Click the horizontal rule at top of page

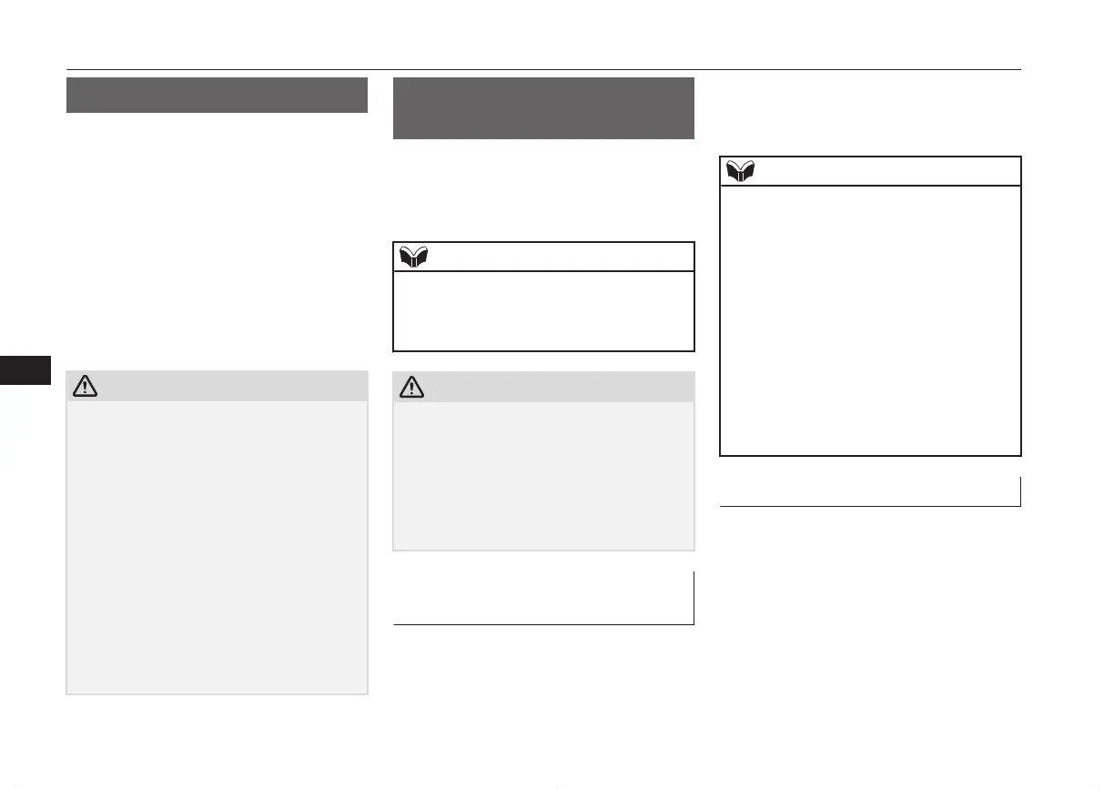click(544, 69)
